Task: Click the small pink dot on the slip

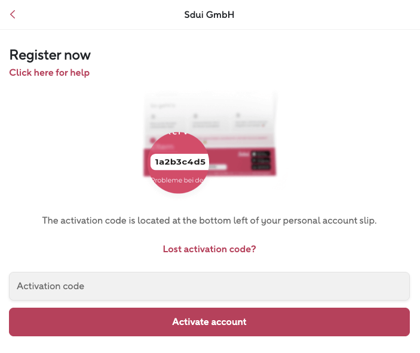Action: coord(153,141)
